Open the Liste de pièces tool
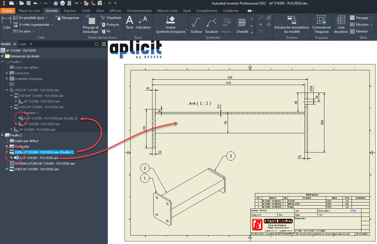 click(341, 24)
